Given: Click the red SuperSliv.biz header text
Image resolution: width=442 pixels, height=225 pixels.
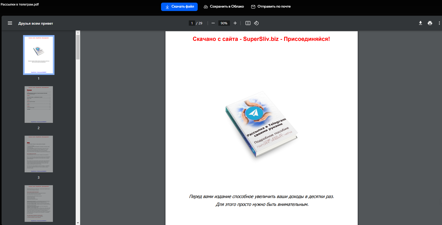Looking at the screenshot, I should (x=261, y=39).
